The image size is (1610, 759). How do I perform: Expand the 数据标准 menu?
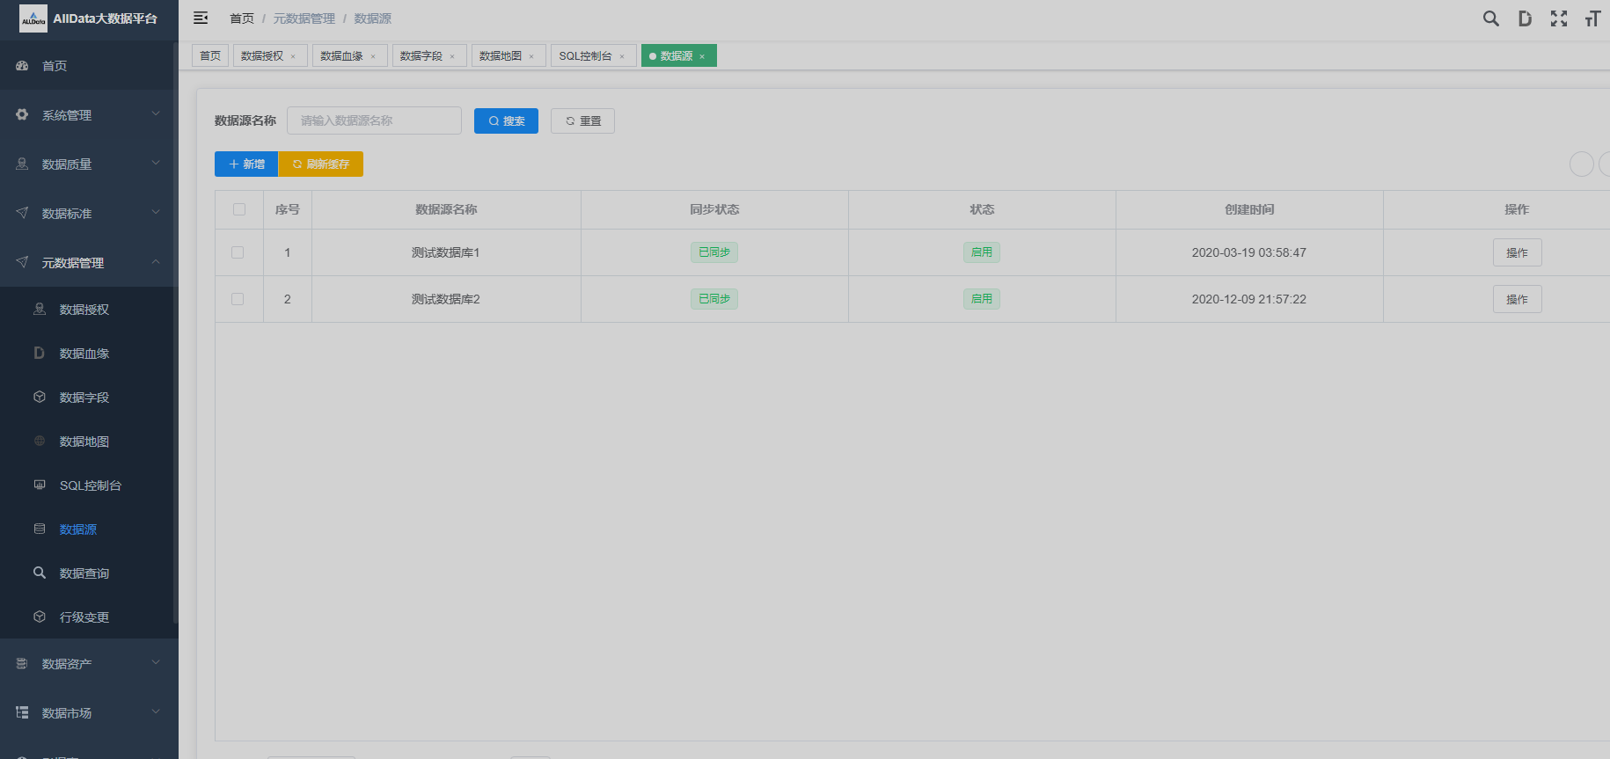[x=156, y=213]
